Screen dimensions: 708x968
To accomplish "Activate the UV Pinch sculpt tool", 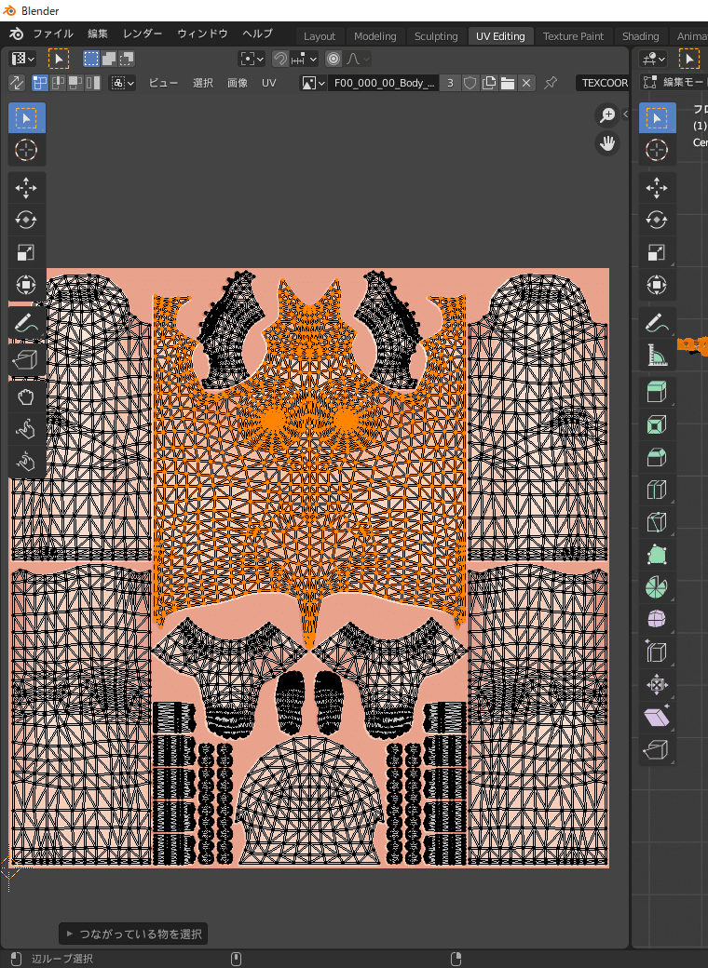I will (x=27, y=461).
